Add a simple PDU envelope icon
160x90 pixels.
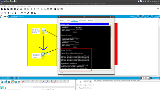tap(32, 13)
